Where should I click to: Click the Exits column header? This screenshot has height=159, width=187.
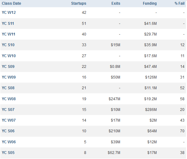click(116, 3)
